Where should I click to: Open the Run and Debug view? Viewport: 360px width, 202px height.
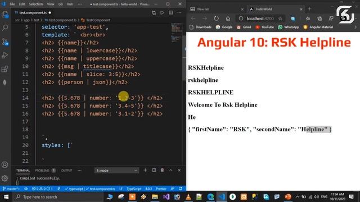click(x=5, y=55)
